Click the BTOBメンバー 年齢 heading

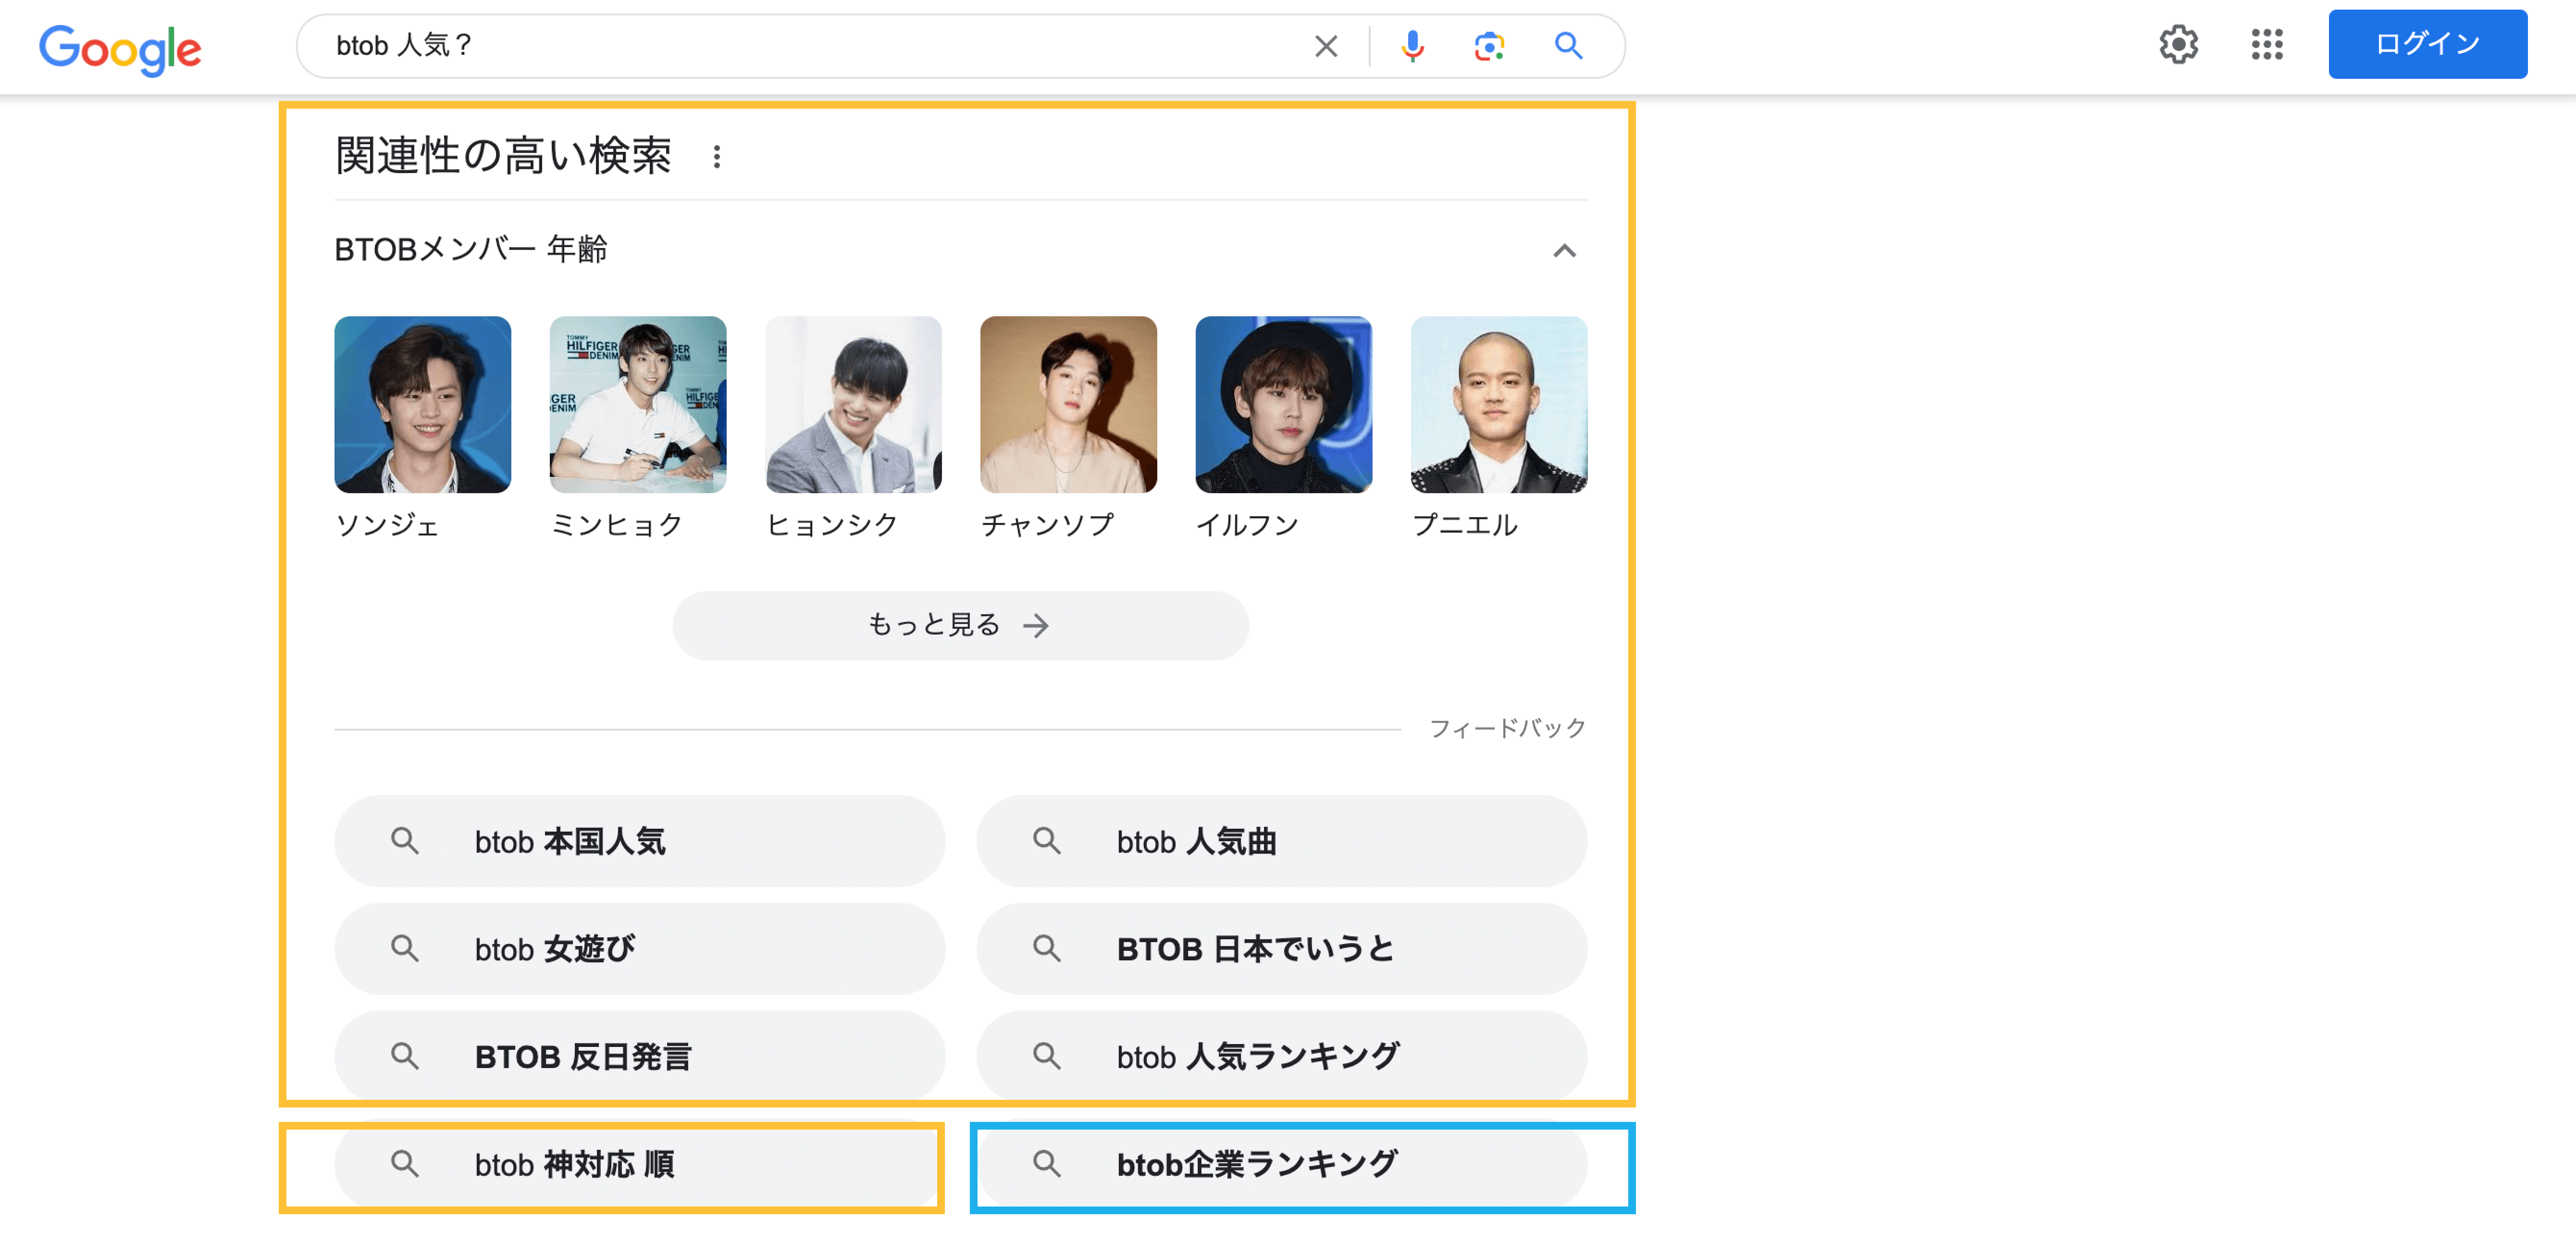(x=470, y=249)
